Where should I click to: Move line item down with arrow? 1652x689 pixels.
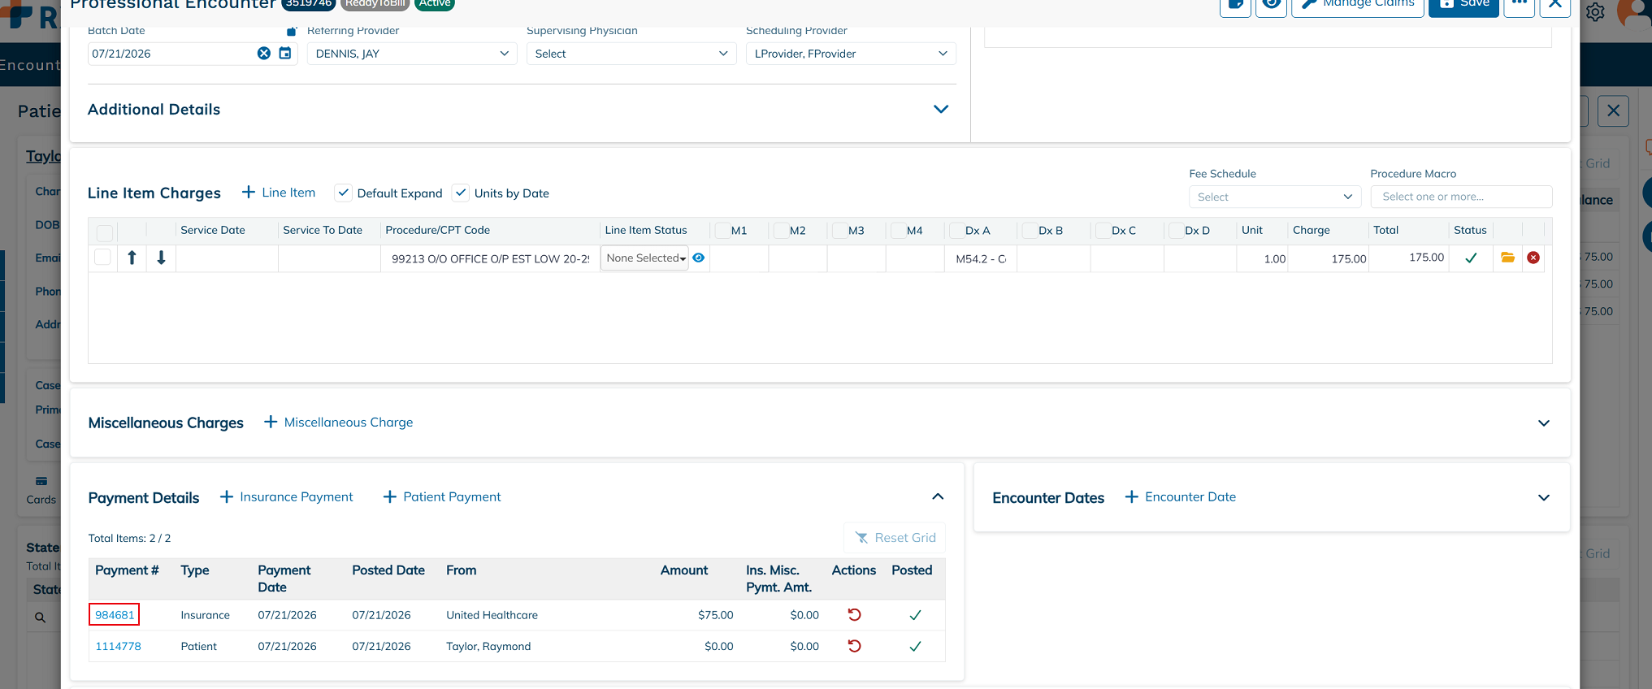(x=161, y=258)
